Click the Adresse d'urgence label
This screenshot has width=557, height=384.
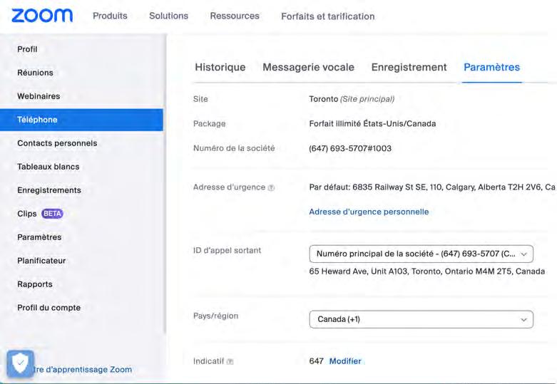coord(229,187)
